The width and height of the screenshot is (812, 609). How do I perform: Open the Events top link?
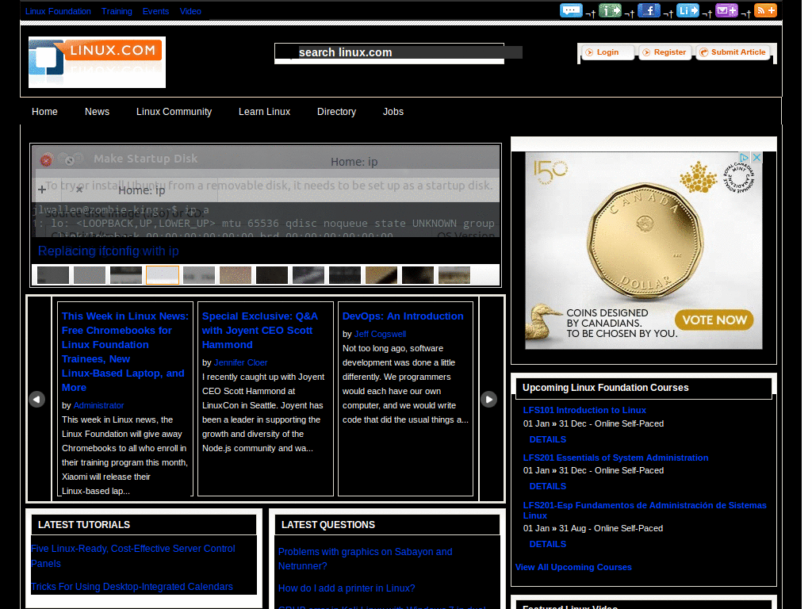click(x=156, y=11)
